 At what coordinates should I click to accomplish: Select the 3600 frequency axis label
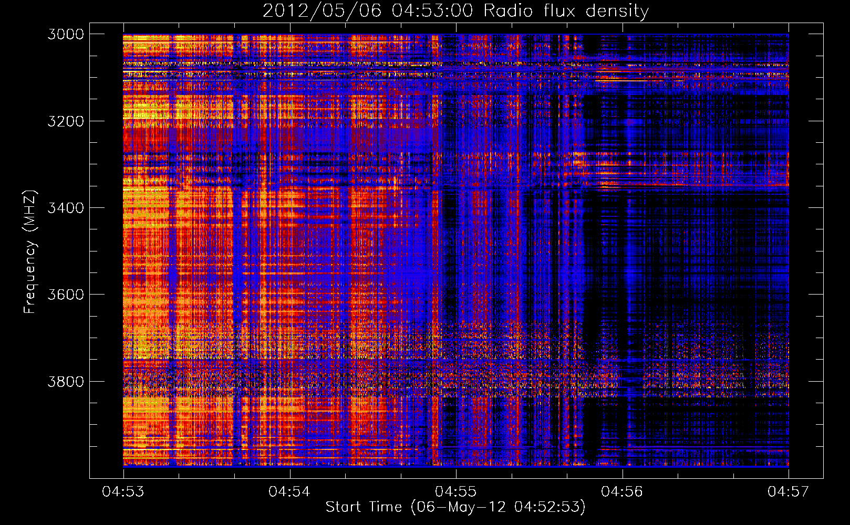66,295
